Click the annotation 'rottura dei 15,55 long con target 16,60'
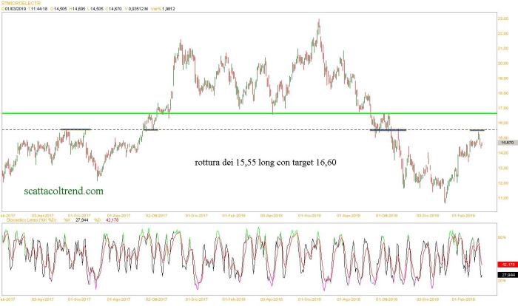 pyautogui.click(x=266, y=163)
